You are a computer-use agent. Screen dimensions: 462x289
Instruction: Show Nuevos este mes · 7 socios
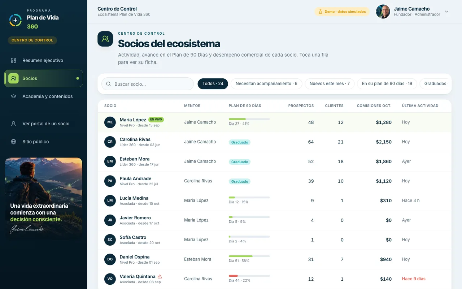pos(330,84)
